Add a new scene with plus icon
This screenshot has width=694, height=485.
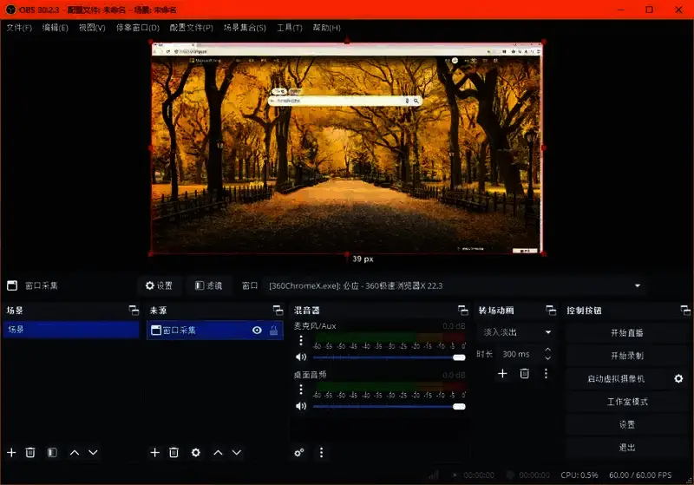pos(11,452)
